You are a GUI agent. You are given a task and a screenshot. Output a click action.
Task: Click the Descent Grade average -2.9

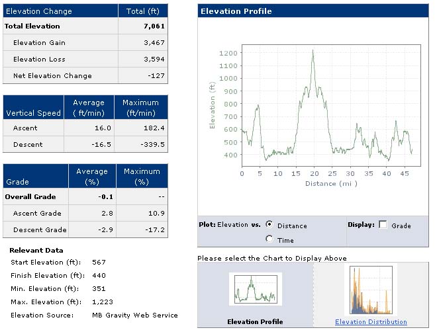coord(106,230)
